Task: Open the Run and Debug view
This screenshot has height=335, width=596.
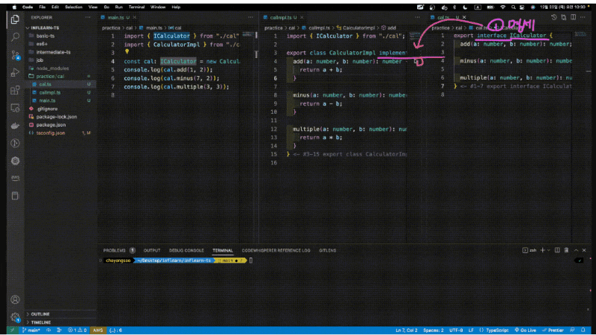Action: pos(15,73)
